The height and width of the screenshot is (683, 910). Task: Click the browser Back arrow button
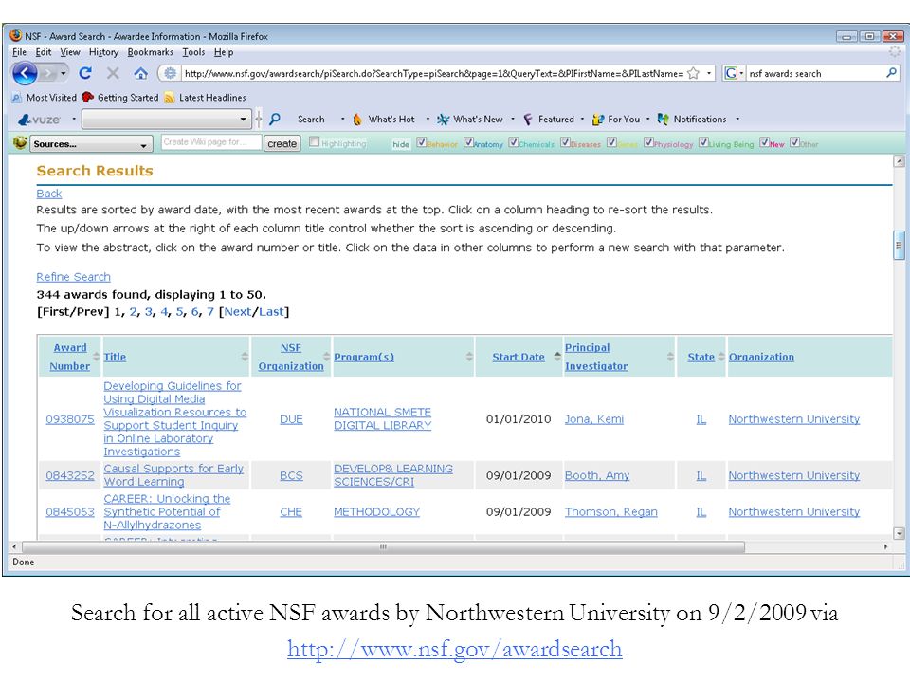25,74
